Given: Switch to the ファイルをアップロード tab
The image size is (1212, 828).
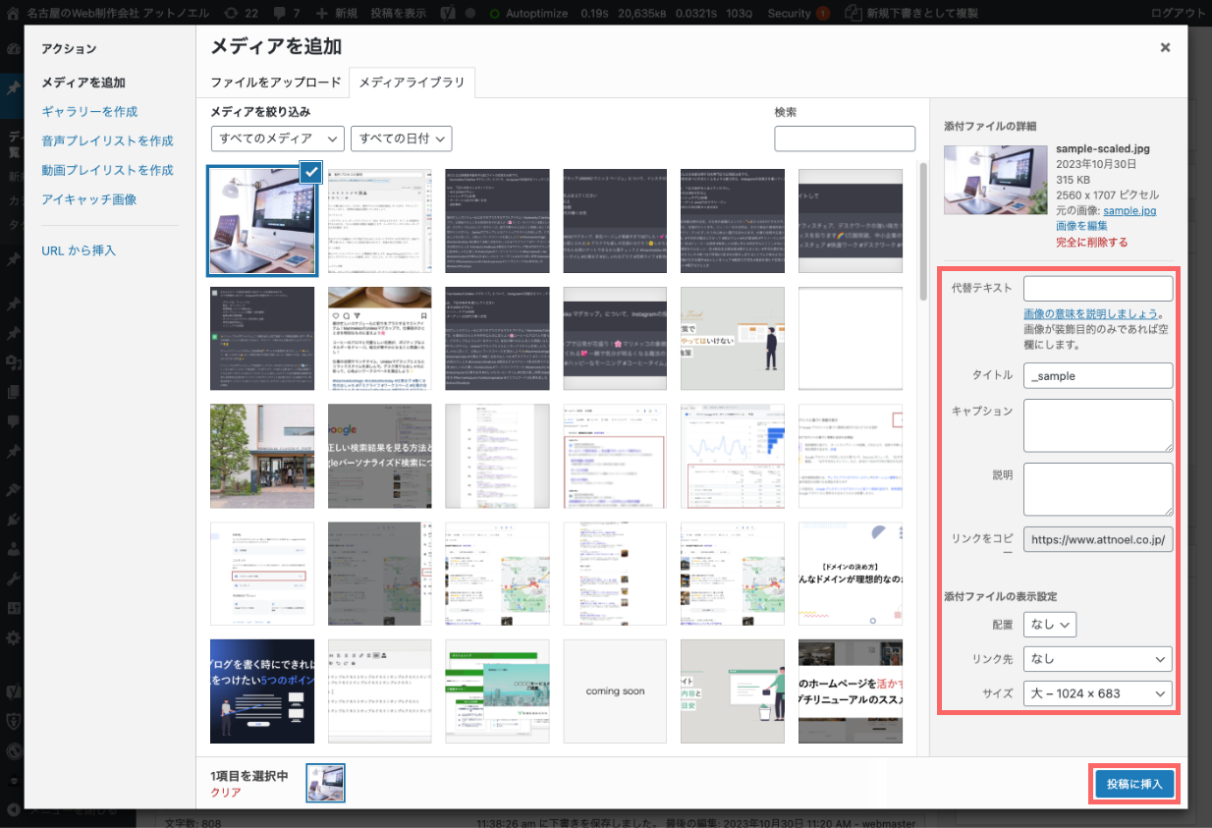Looking at the screenshot, I should tap(276, 83).
